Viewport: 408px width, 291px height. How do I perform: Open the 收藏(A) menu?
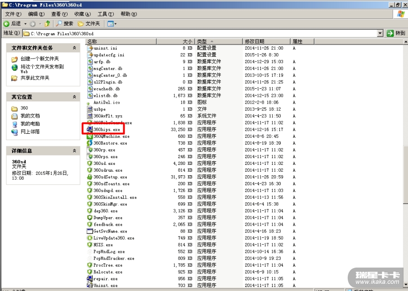click(x=82, y=14)
